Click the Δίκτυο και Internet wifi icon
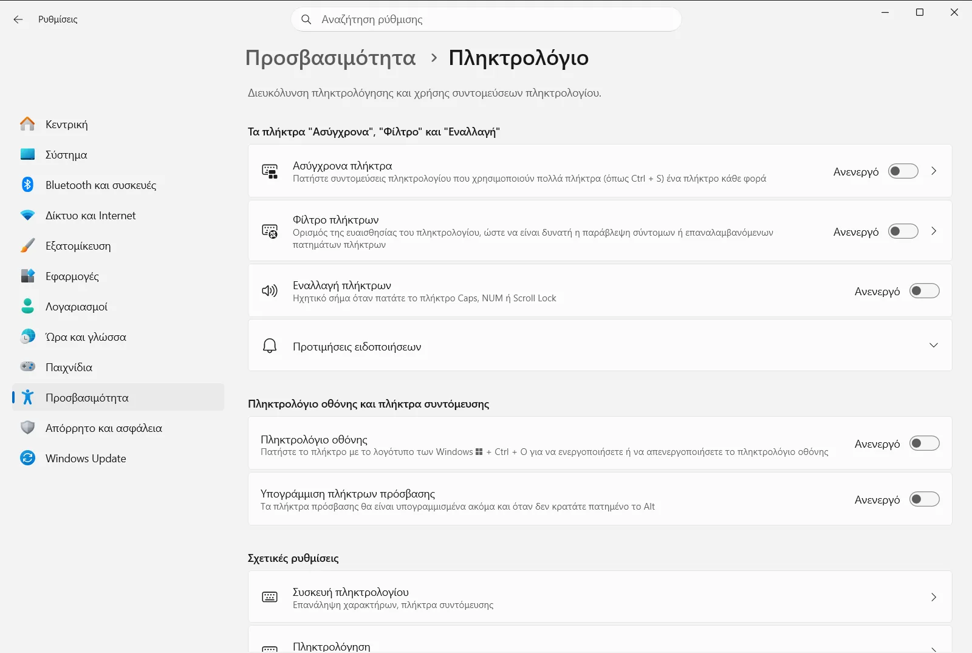The width and height of the screenshot is (972, 653). [27, 215]
